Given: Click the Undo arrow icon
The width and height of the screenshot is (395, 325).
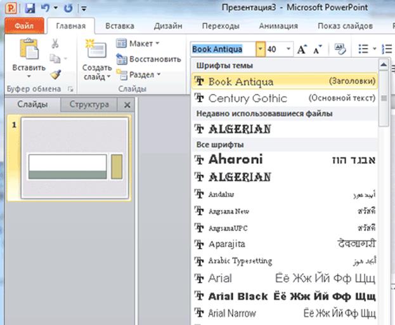Looking at the screenshot, I should click(x=46, y=8).
